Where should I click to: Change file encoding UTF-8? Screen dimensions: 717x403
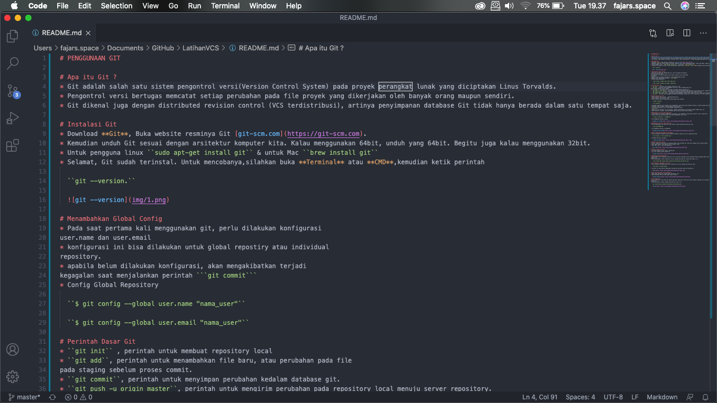613,397
